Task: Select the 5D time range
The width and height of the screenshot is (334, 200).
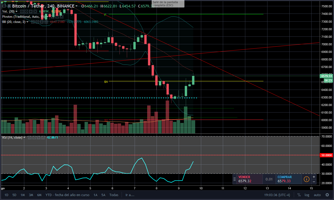Action: tap(14, 195)
